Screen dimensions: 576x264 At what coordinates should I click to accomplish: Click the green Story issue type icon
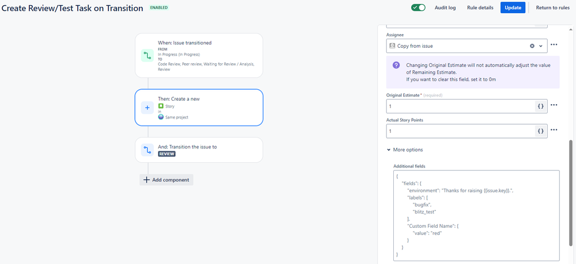click(160, 106)
